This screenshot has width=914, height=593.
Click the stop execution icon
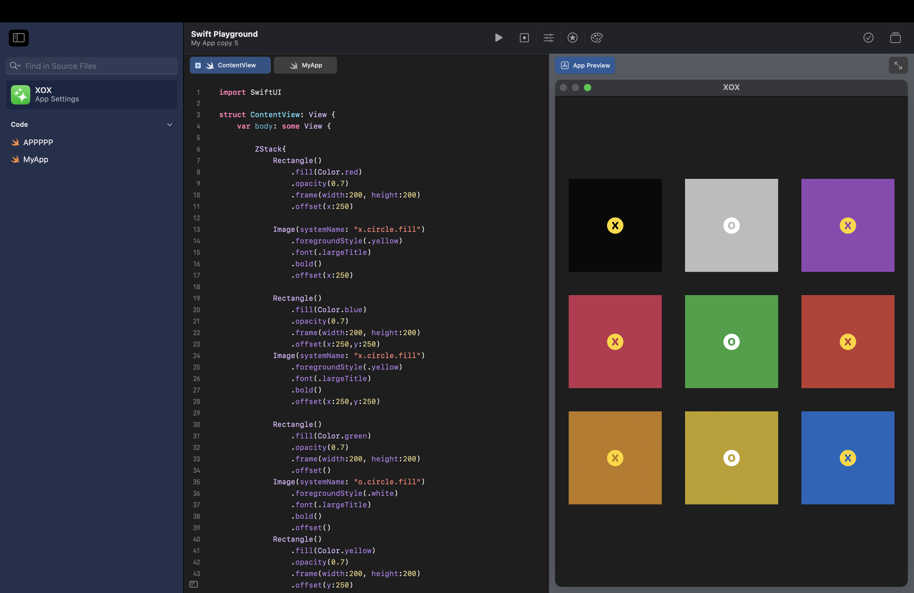pyautogui.click(x=524, y=37)
